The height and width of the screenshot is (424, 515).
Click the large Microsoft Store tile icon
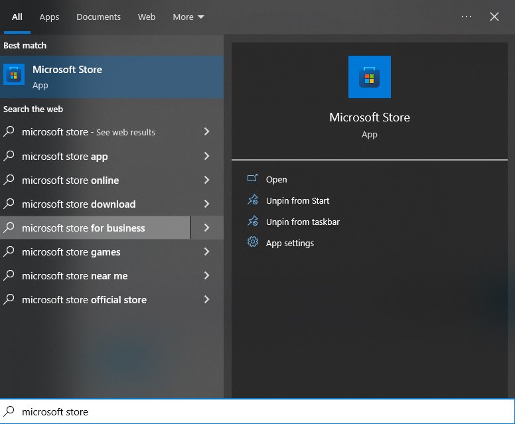pyautogui.click(x=370, y=77)
